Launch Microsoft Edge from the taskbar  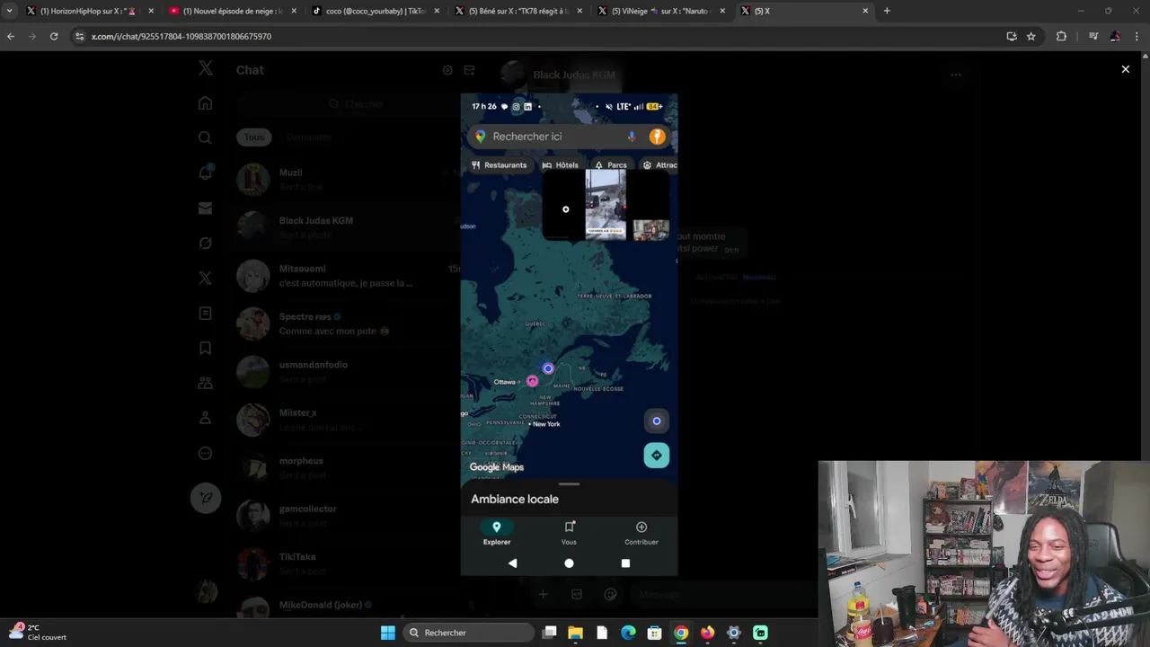(x=629, y=633)
